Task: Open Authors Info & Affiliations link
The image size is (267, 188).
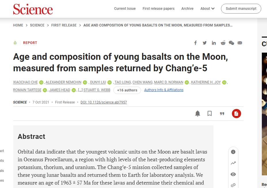Action: click(164, 90)
